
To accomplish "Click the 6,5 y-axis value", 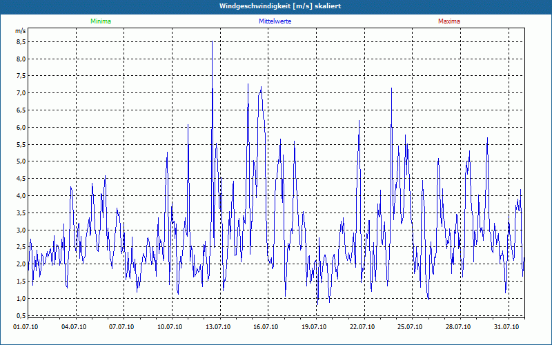I will [x=21, y=110].
